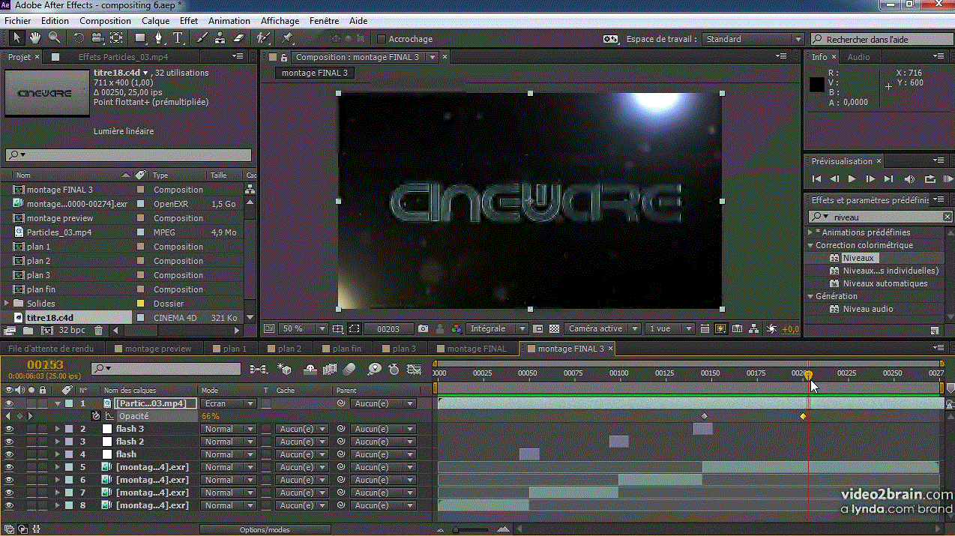
Task: Click the Options/modes button
Action: [x=265, y=530]
